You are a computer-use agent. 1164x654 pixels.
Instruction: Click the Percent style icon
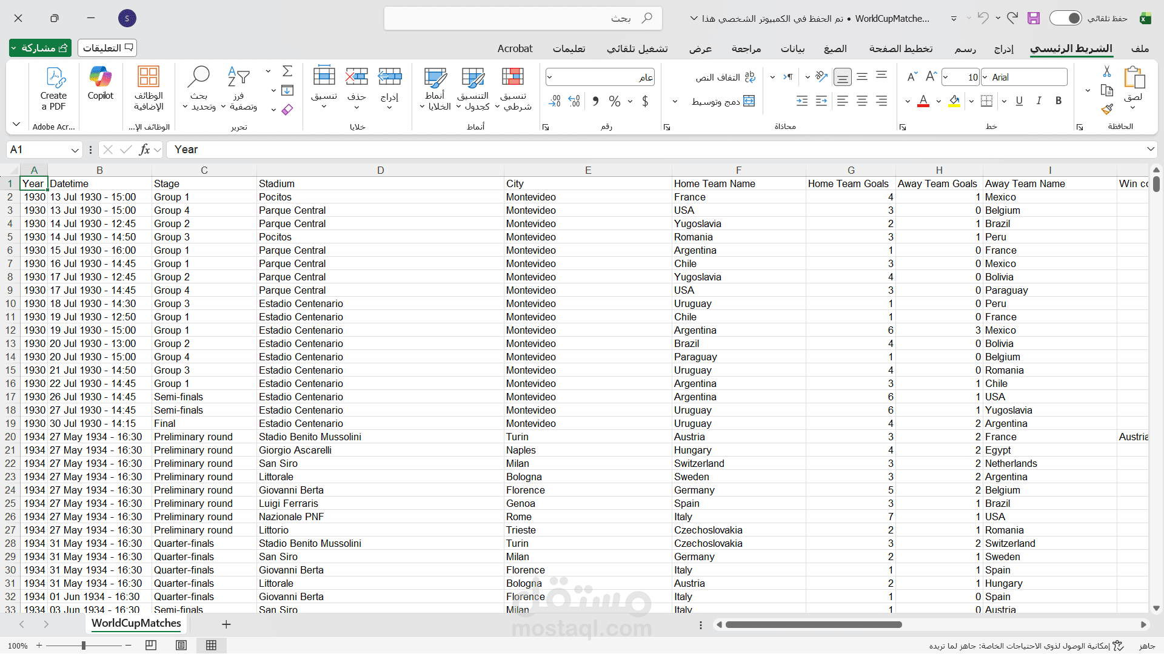(615, 101)
